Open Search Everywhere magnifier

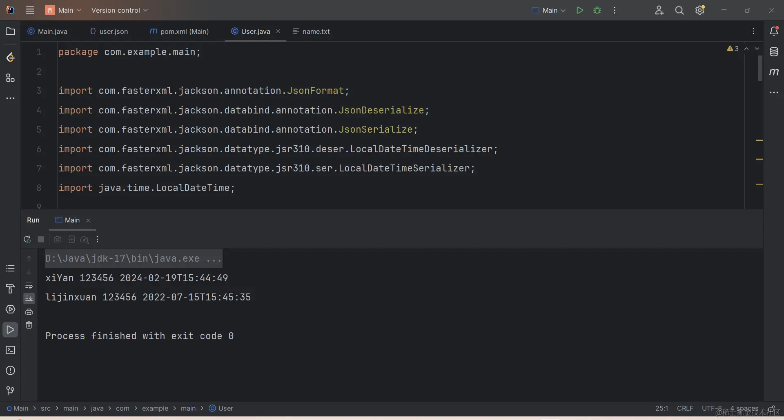tap(679, 10)
